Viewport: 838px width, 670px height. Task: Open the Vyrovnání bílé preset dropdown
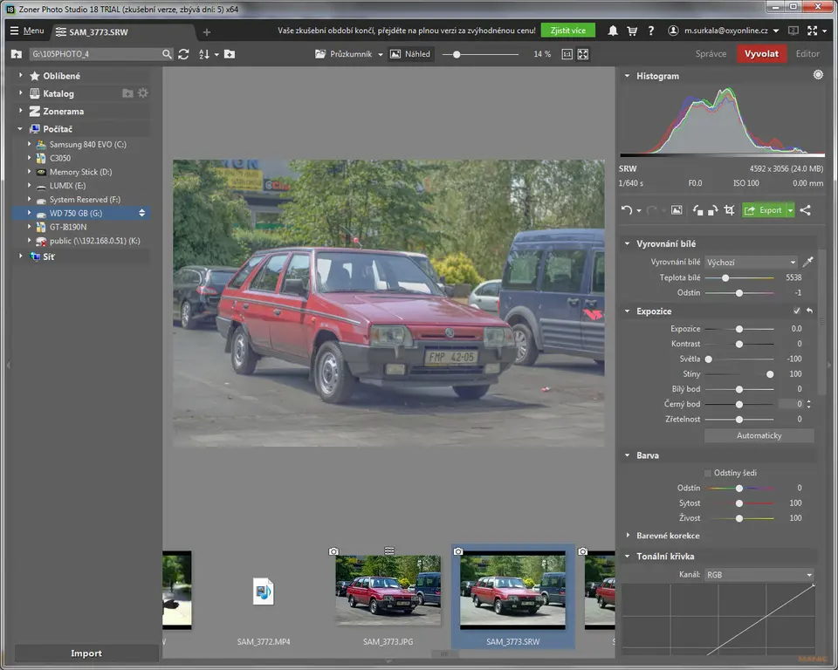pos(751,262)
